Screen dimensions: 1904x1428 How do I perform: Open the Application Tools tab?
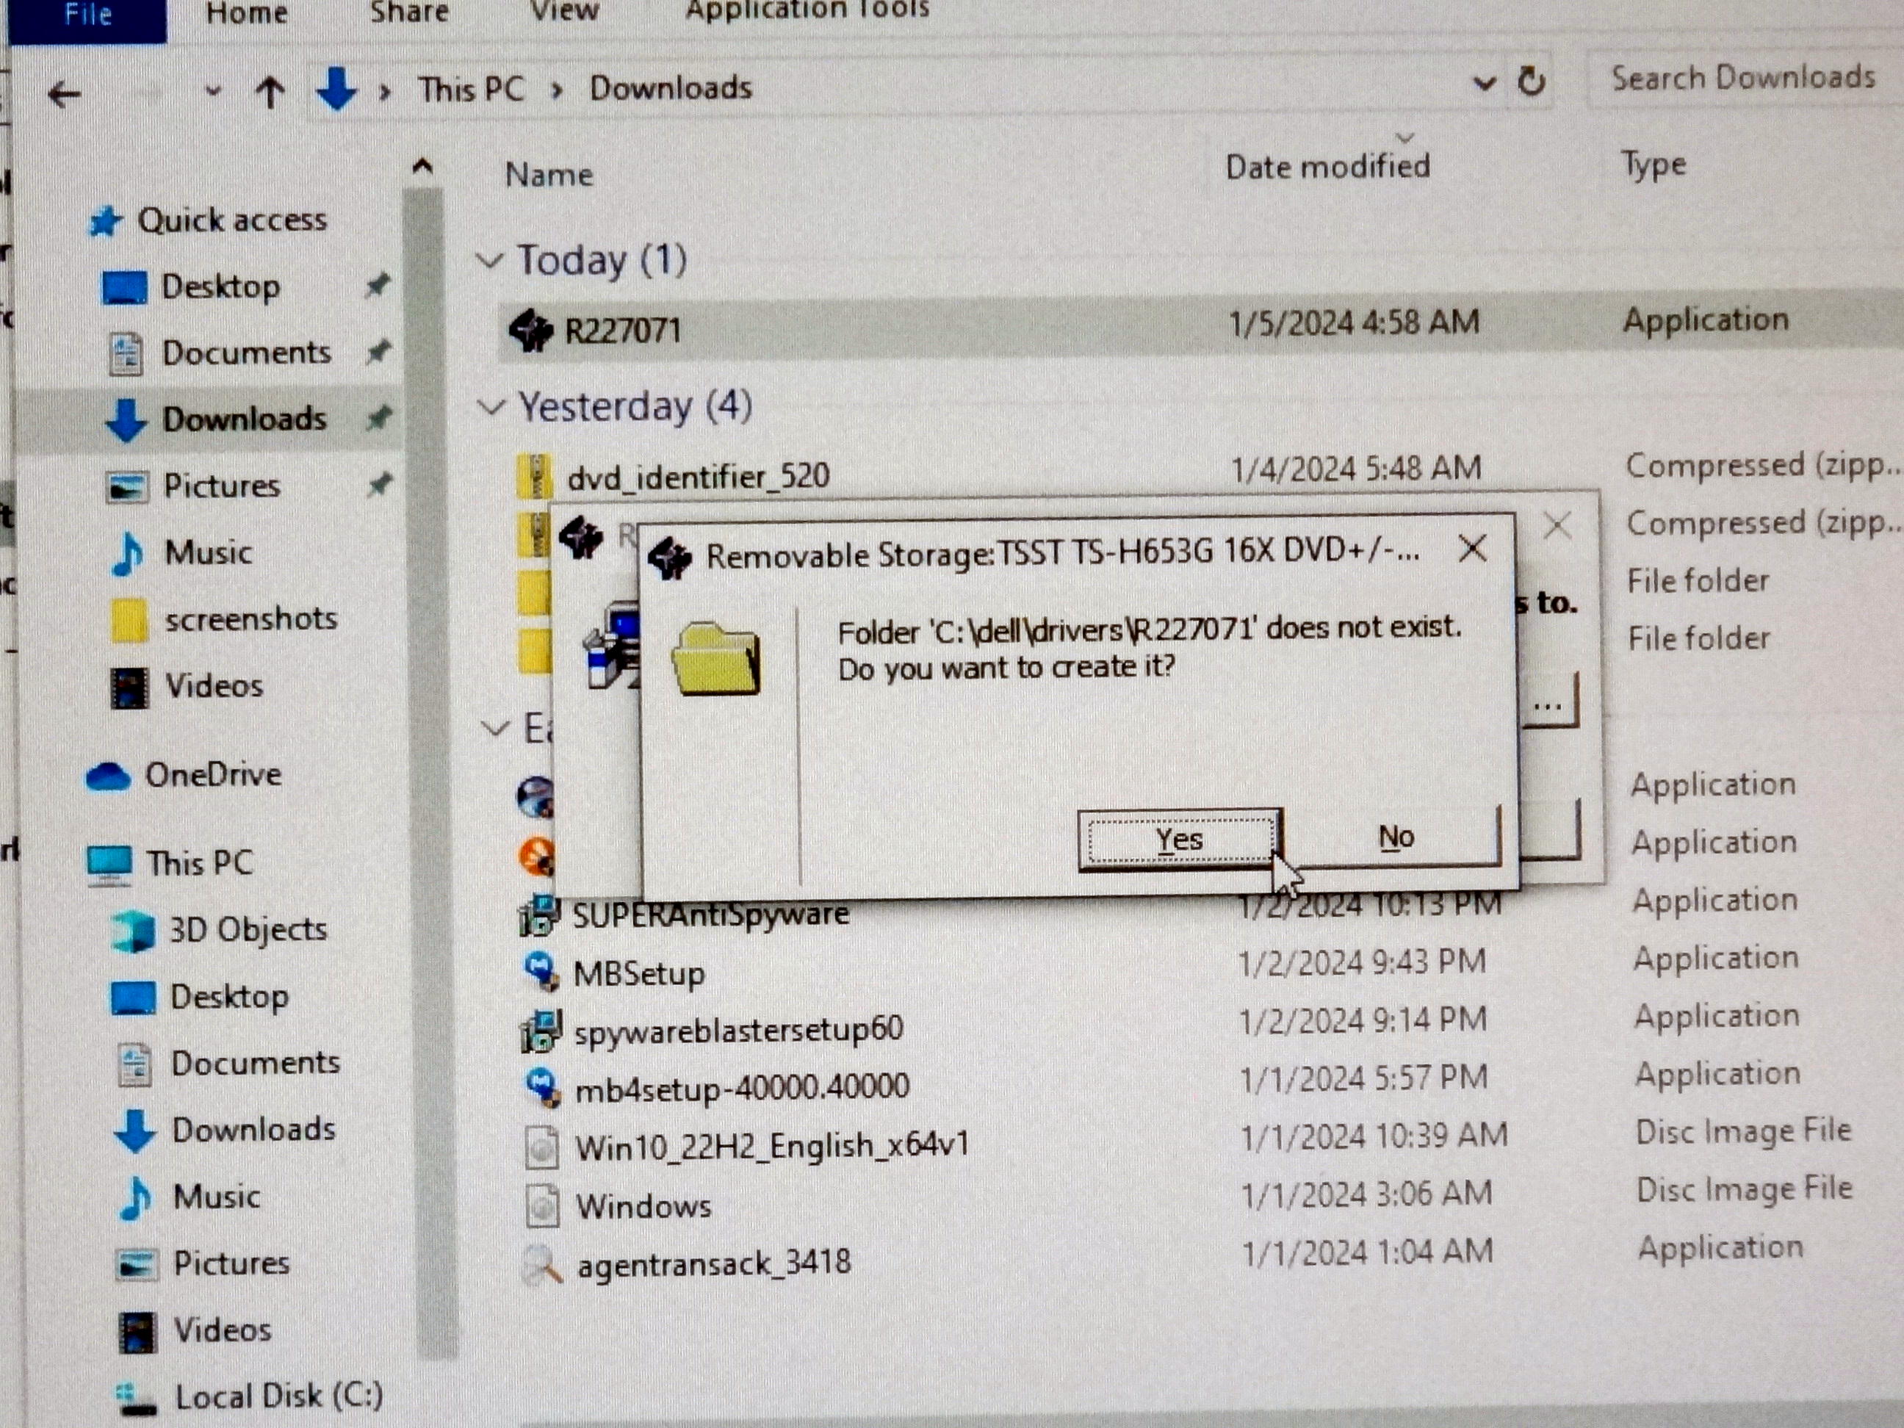(x=807, y=11)
